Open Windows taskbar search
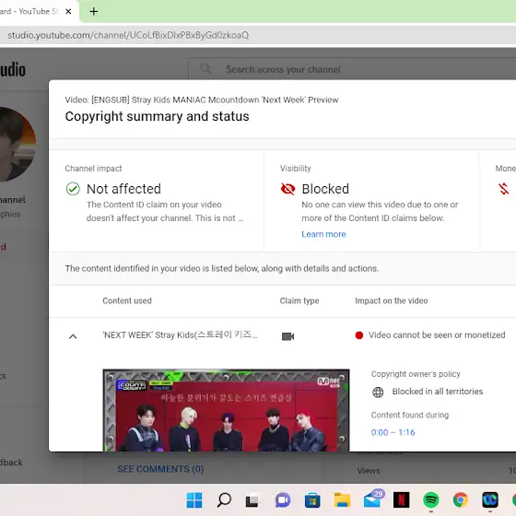 click(x=224, y=500)
